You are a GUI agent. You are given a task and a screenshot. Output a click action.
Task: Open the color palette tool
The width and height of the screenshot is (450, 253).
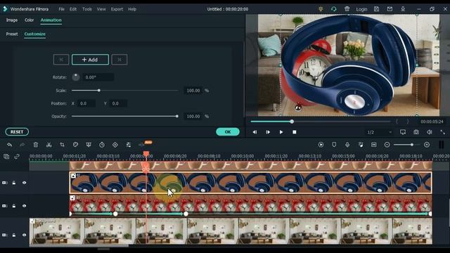click(75, 145)
